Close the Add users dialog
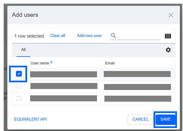Image resolution: width=183 pixels, height=131 pixels. pyautogui.click(x=171, y=15)
